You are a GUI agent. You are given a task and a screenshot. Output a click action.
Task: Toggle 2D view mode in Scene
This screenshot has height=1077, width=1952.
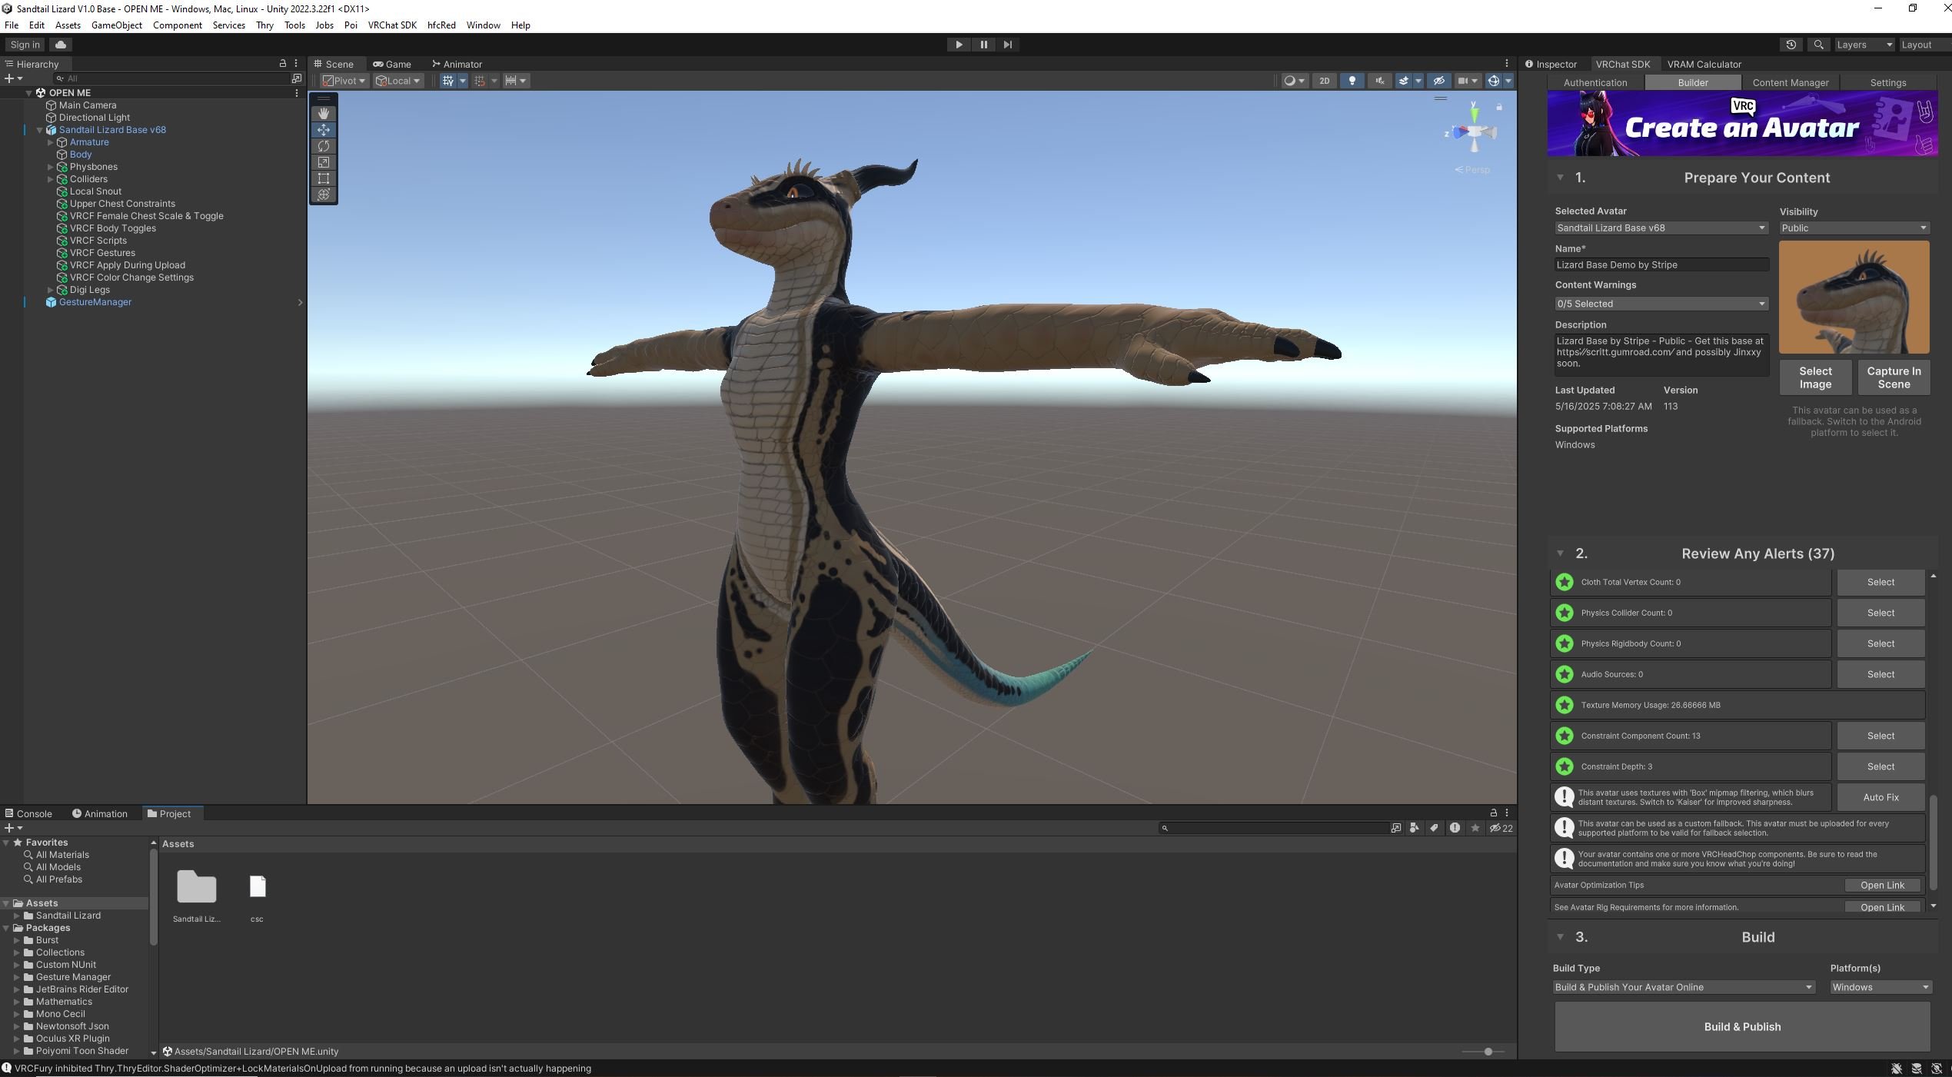1324,81
